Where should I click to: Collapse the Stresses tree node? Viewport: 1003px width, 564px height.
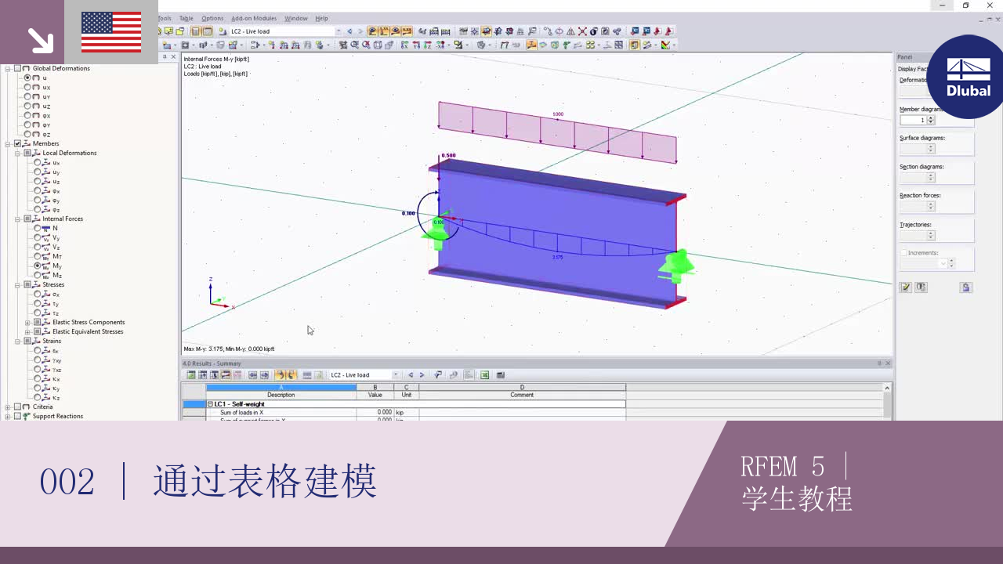coord(17,284)
